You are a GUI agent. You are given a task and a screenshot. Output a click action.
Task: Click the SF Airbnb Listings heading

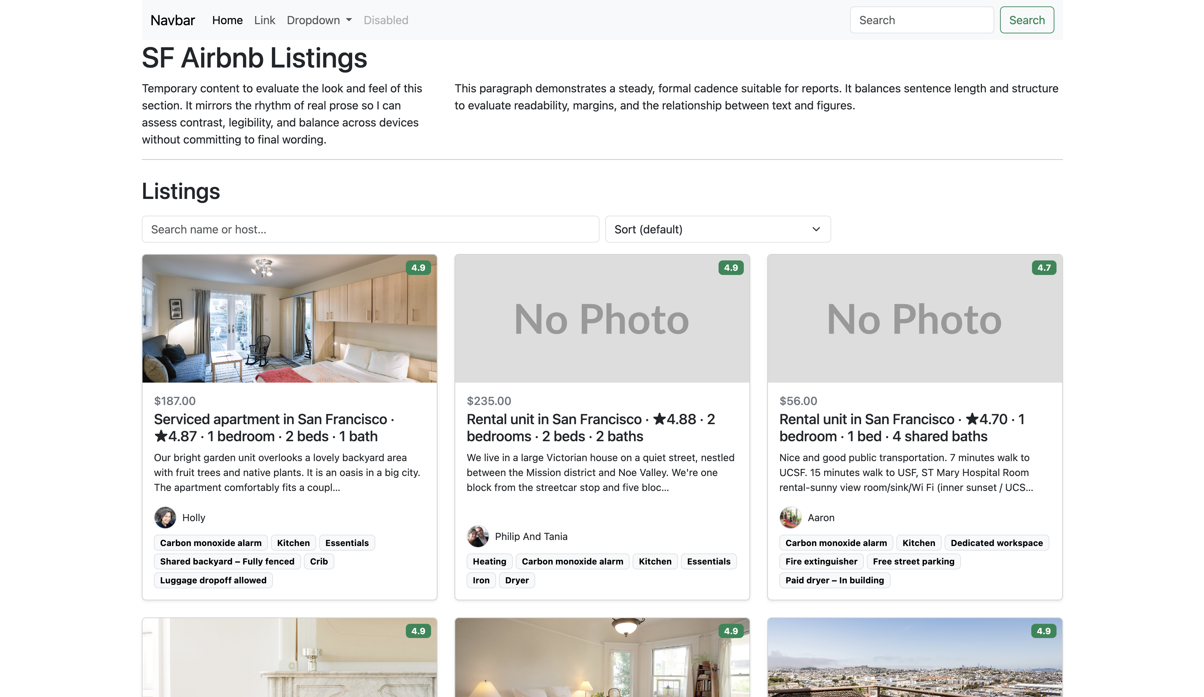tap(254, 58)
